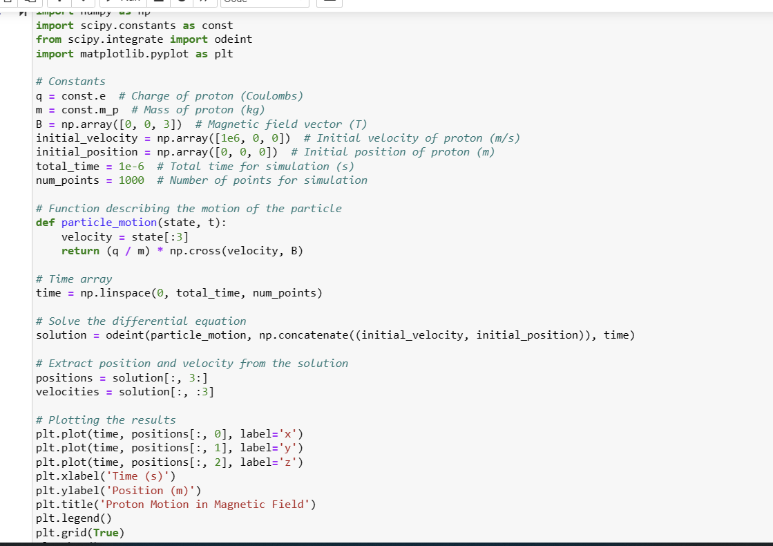The height and width of the screenshot is (546, 773).
Task: Click the 'Proton Motion in Magnetic Field' string
Action: 207,504
